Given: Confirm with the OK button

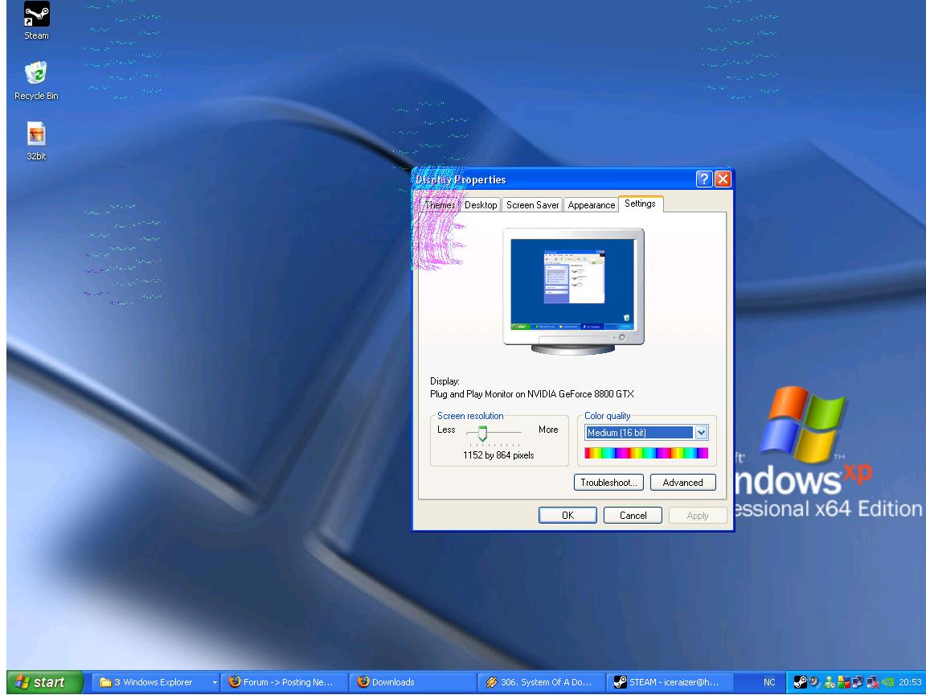Looking at the screenshot, I should click(567, 516).
